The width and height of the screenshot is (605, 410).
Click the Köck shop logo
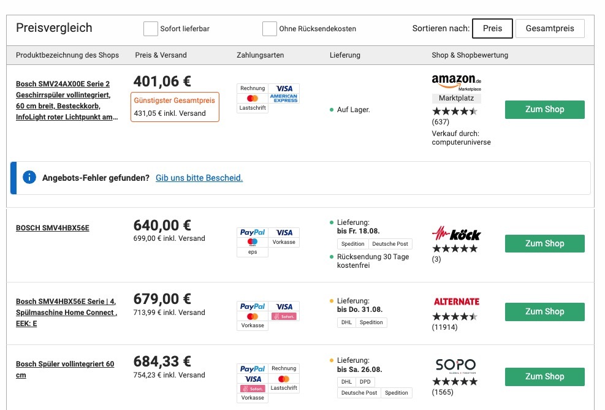[456, 233]
